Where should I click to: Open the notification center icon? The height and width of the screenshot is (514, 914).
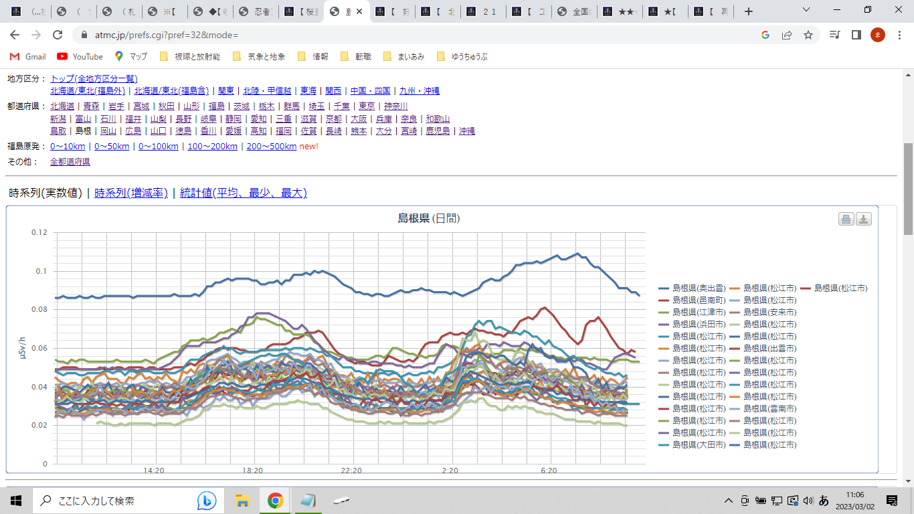(x=892, y=500)
